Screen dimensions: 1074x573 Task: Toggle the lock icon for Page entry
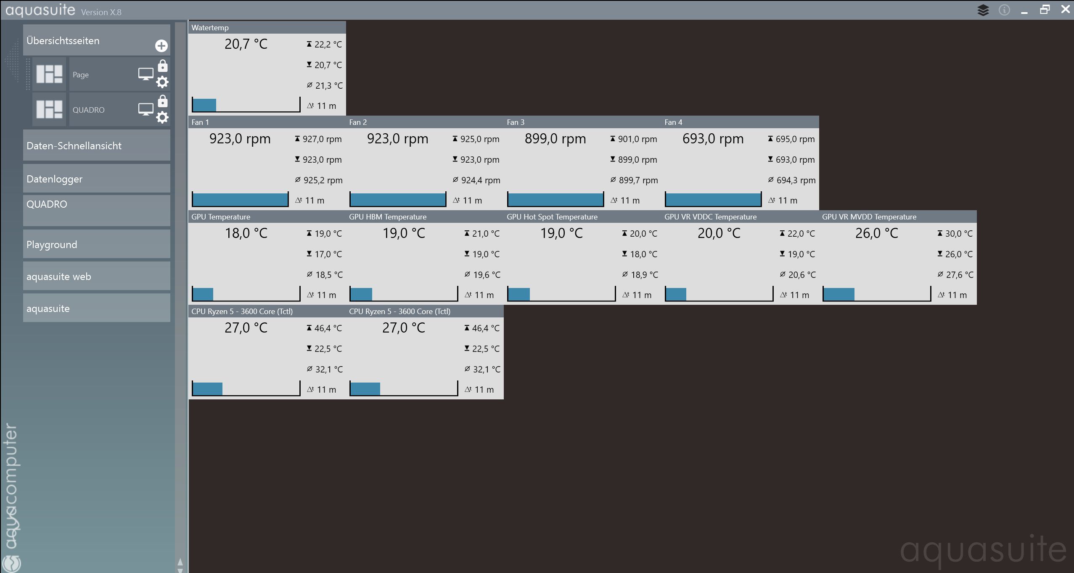click(x=162, y=66)
